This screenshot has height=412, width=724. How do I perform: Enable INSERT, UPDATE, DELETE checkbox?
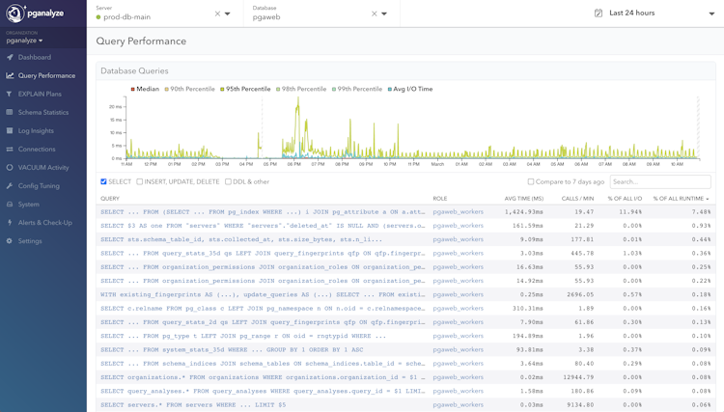(140, 181)
